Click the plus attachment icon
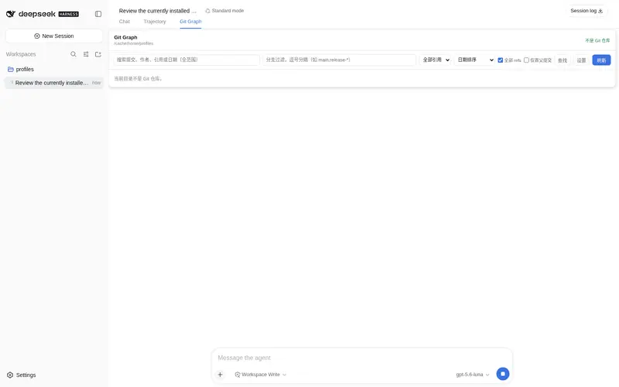The height and width of the screenshot is (387, 619). click(x=221, y=375)
